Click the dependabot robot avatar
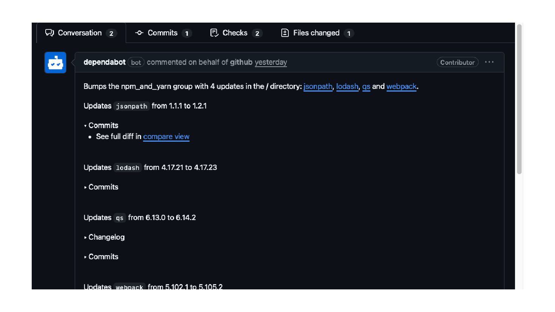The height and width of the screenshot is (312, 555). coord(55,63)
